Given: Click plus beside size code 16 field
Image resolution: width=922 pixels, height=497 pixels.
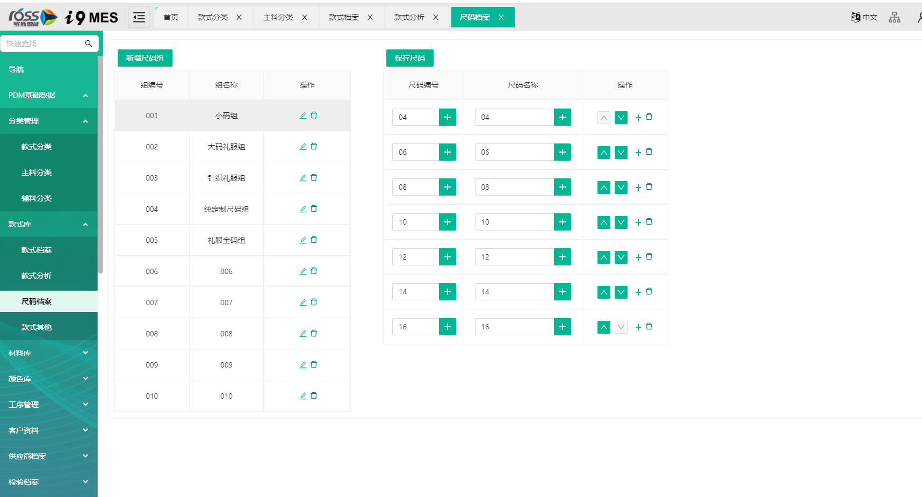Looking at the screenshot, I should (x=448, y=327).
